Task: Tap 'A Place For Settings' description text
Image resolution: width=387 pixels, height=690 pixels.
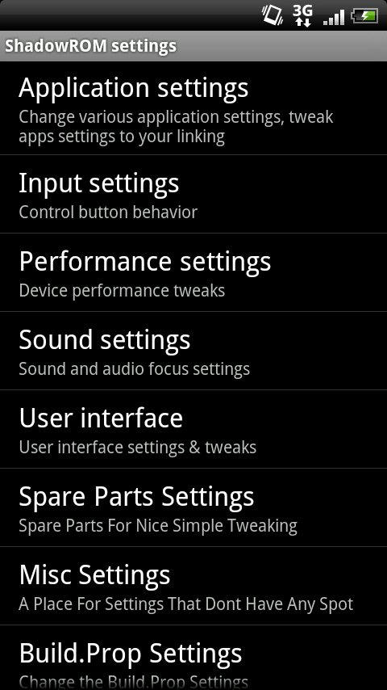Action: click(x=185, y=604)
